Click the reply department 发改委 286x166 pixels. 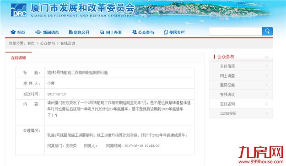[x=71, y=146]
